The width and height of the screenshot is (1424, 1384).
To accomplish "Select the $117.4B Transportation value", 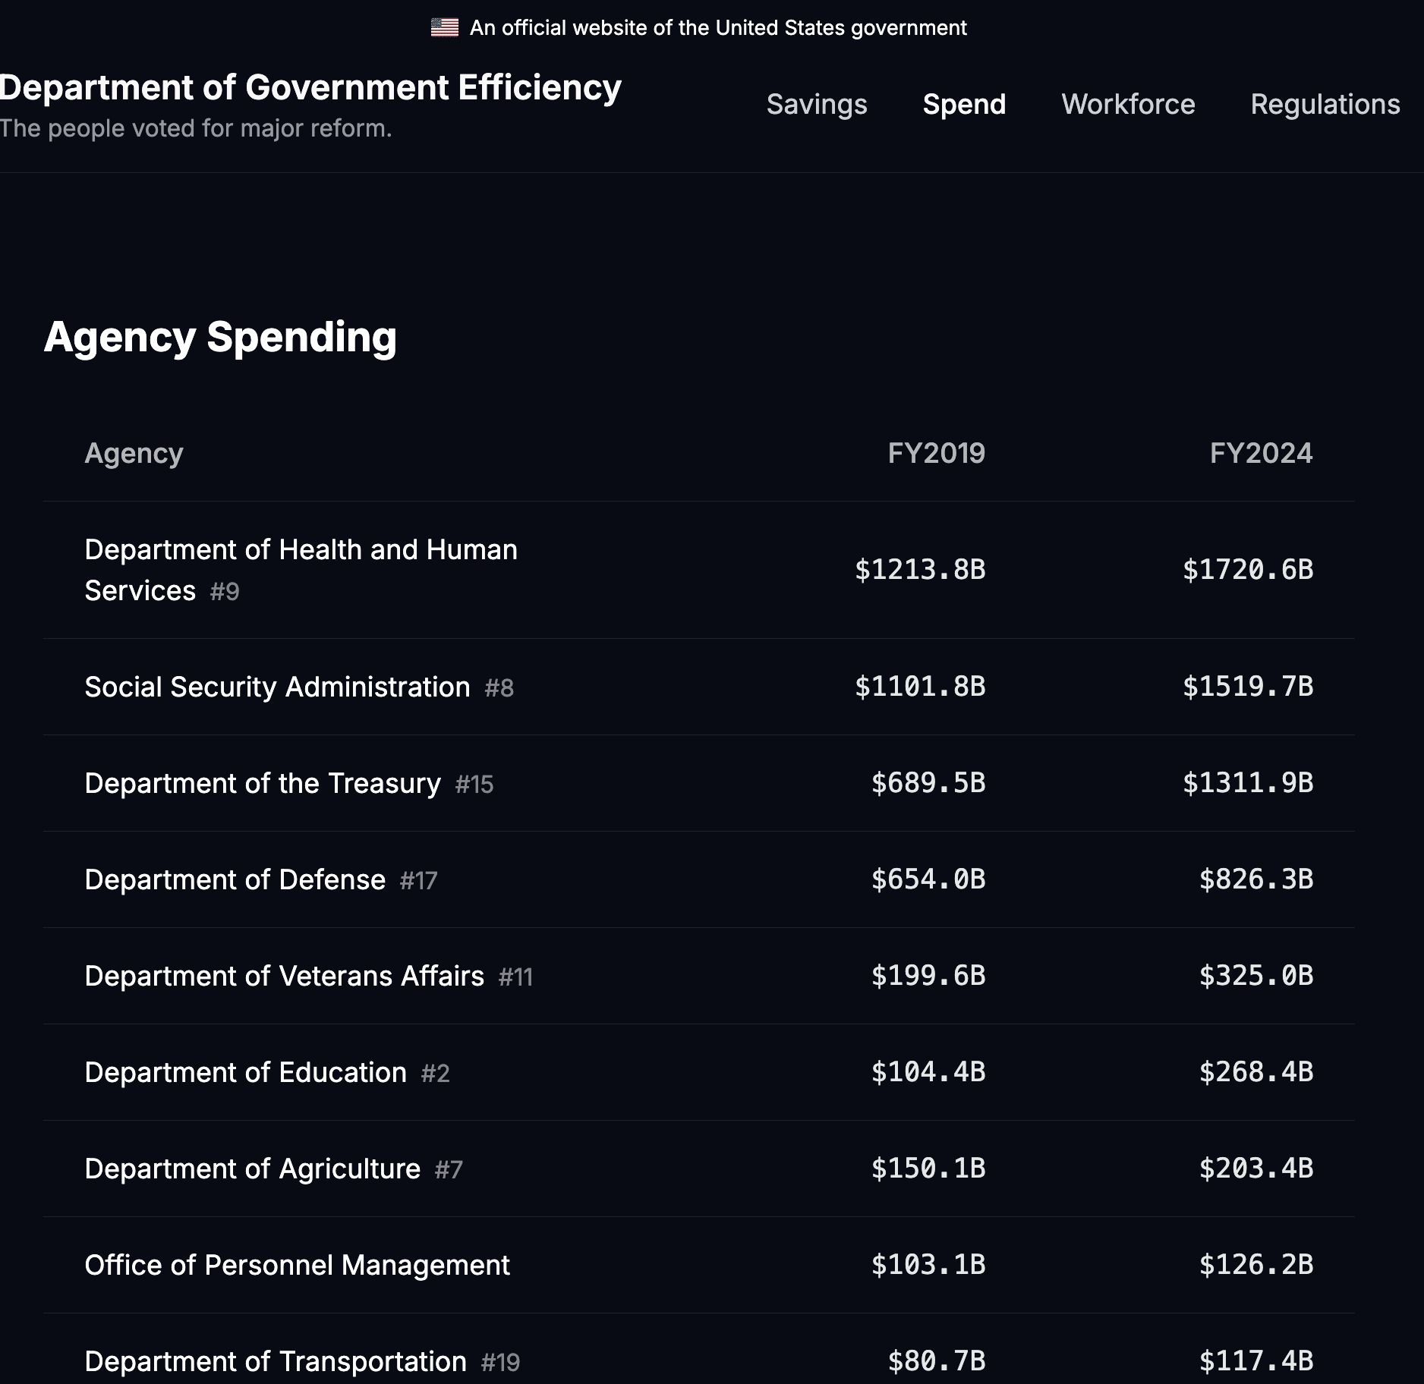I will click(x=1256, y=1361).
